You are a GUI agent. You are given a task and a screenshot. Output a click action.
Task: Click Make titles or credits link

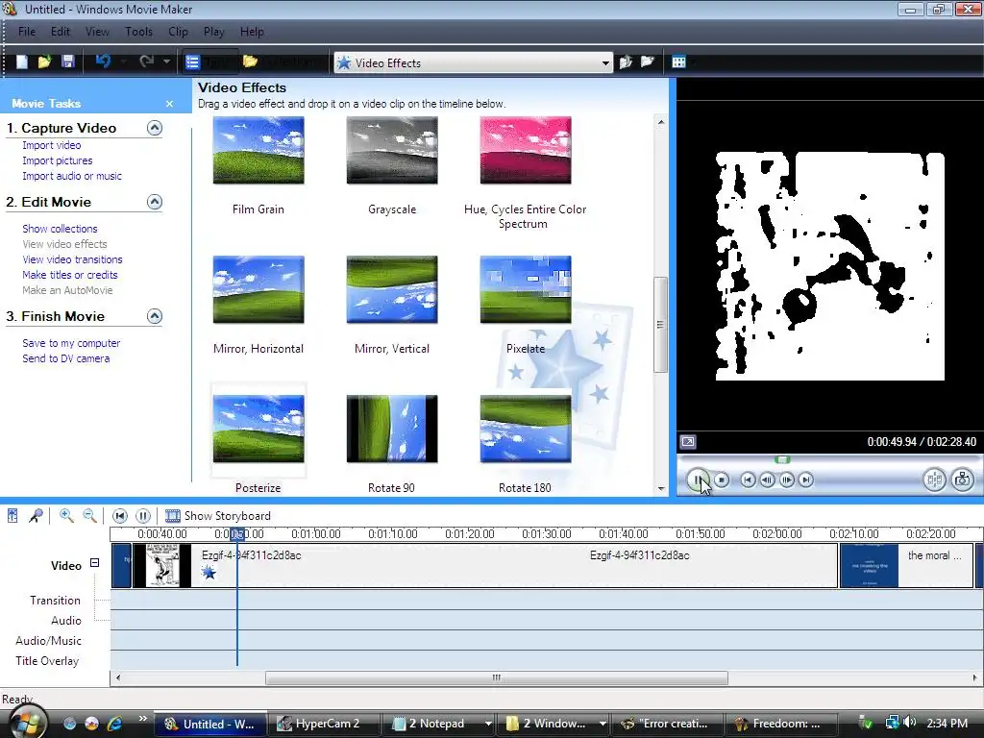69,275
